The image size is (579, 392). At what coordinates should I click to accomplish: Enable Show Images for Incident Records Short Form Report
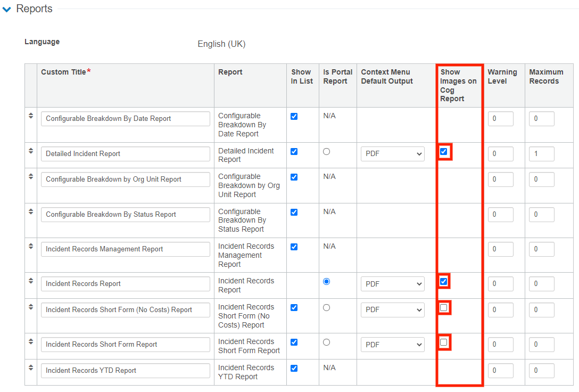point(444,342)
